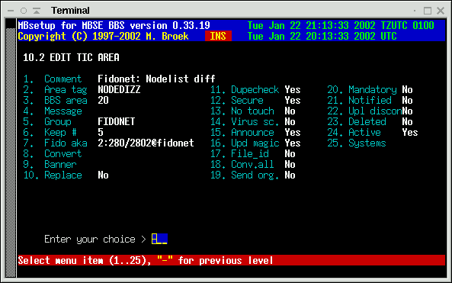Click the maximize square icon in title bar
The width and height of the screenshot is (452, 283).
[428, 11]
